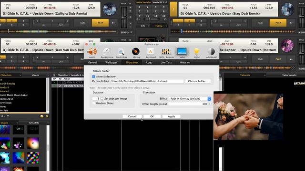Switch to the Special FX 1+2 tab
305x171 pixels.
point(160,2)
